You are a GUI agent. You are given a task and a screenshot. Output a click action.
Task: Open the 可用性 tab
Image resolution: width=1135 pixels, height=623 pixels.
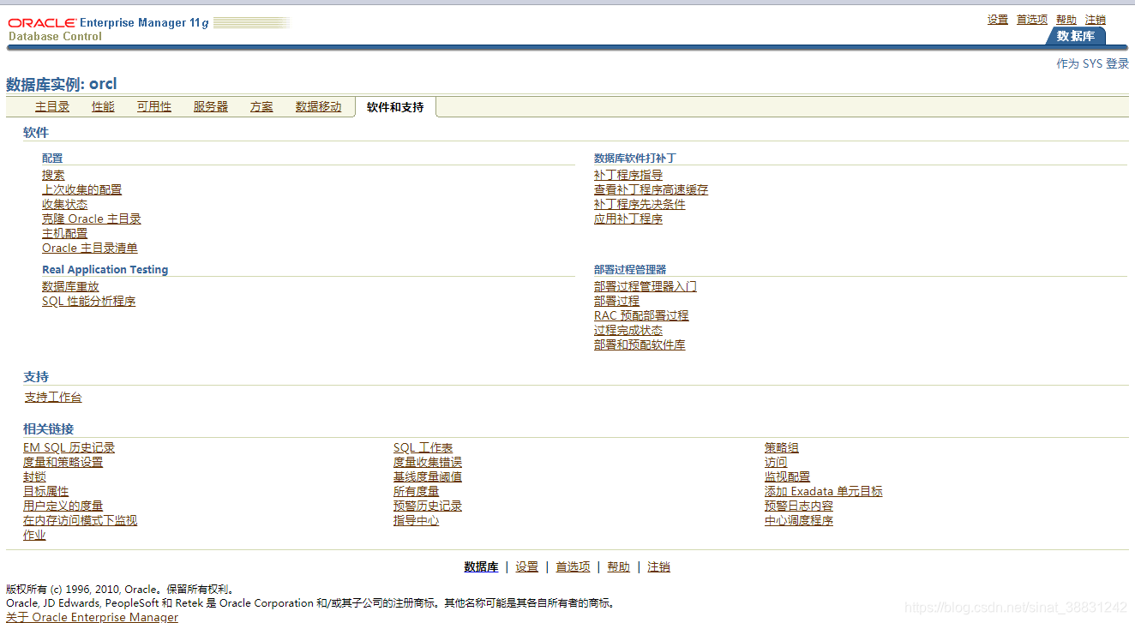point(154,107)
